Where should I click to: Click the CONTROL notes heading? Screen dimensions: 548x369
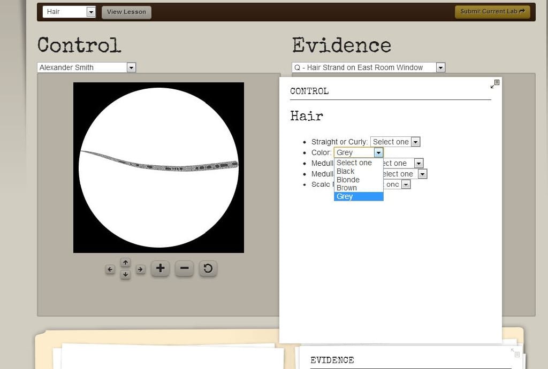309,91
